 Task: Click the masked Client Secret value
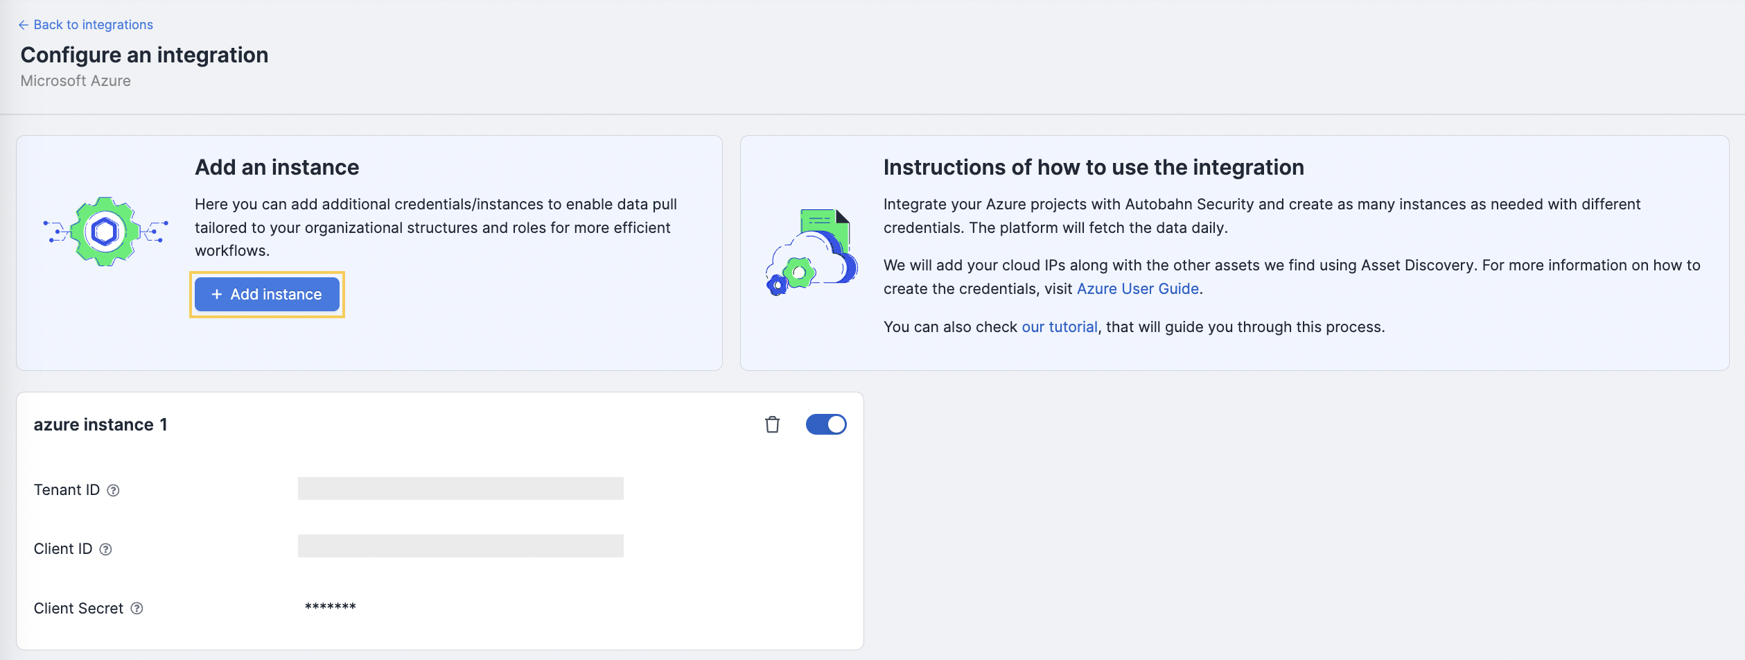[331, 607]
